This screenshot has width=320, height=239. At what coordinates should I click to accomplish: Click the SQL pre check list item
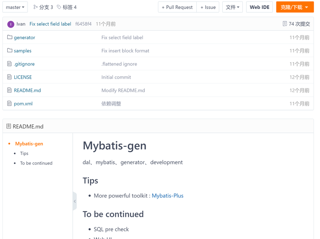[111, 229]
